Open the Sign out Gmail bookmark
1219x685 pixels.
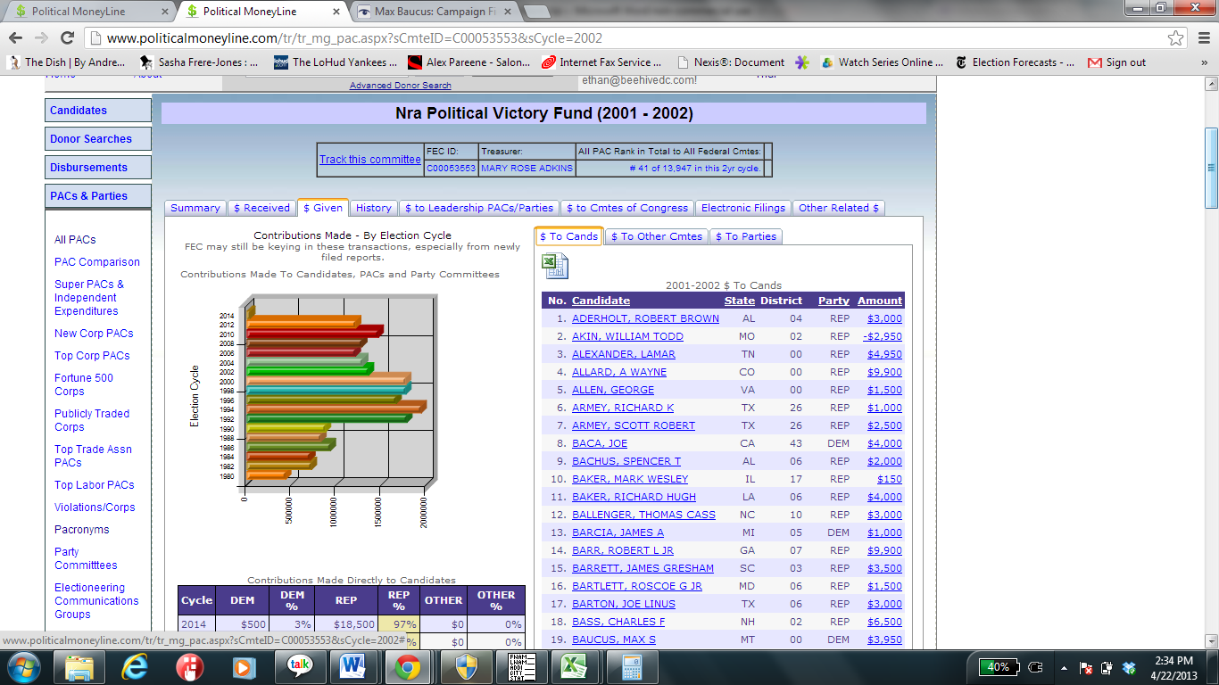[1116, 62]
